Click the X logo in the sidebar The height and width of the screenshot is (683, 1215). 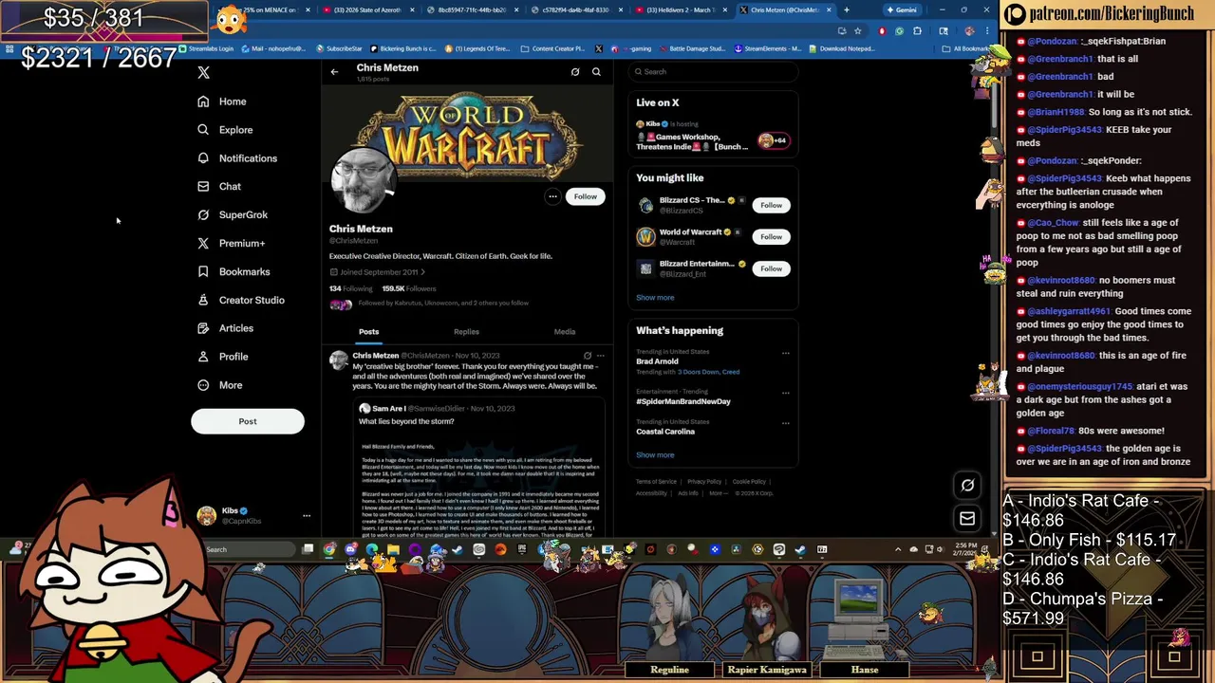coord(203,73)
